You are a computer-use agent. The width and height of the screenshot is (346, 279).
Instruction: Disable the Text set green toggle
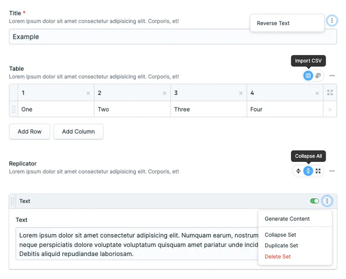pos(314,201)
